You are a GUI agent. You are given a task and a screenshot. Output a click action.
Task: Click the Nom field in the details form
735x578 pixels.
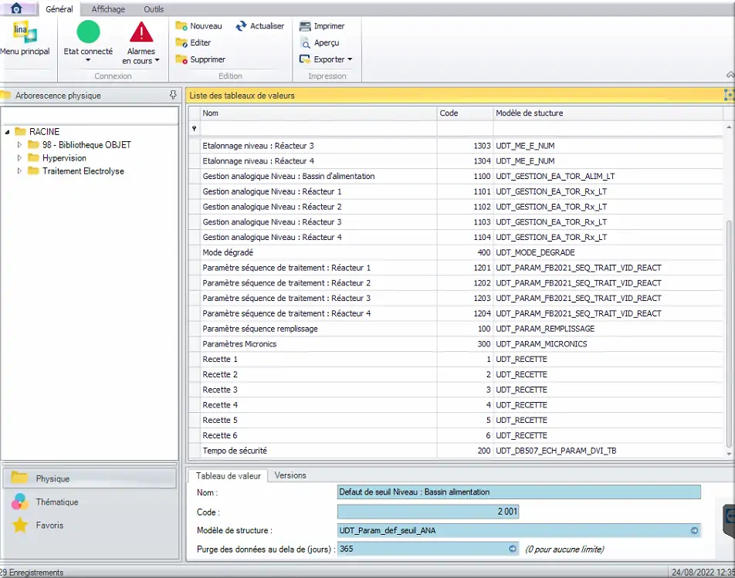(x=519, y=492)
